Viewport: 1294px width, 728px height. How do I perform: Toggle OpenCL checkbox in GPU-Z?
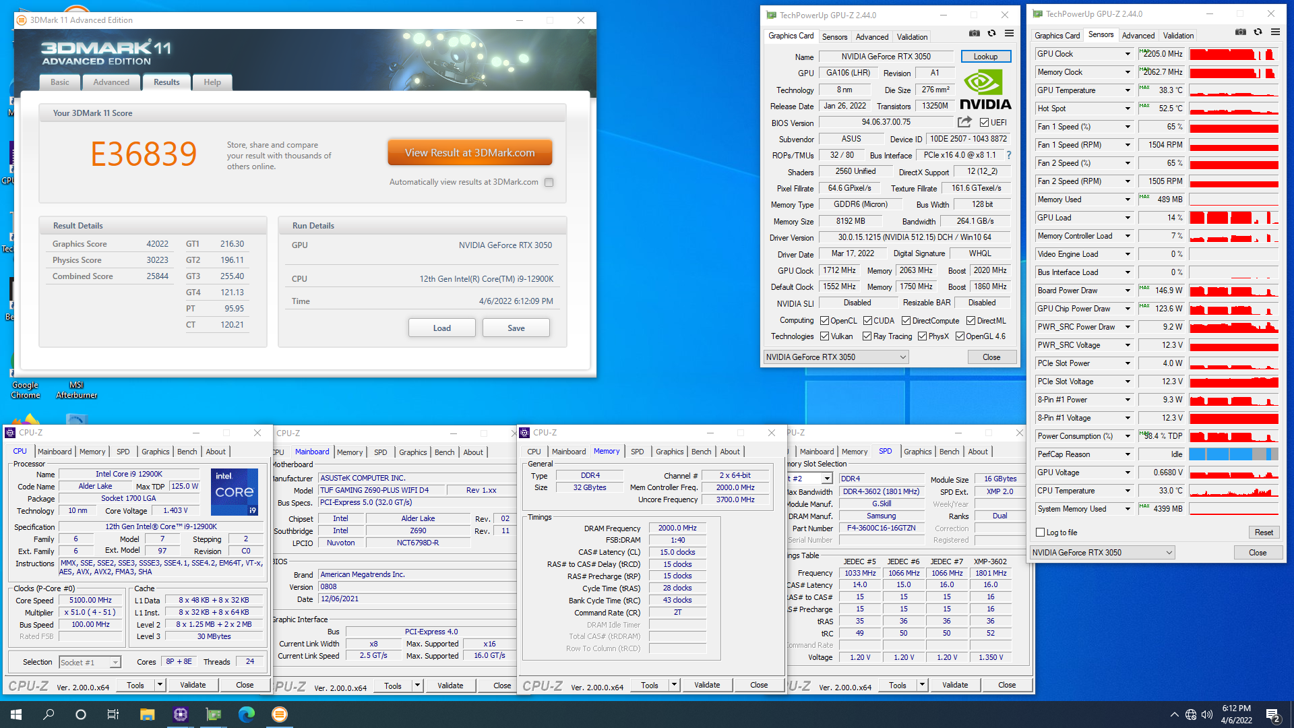coord(824,321)
